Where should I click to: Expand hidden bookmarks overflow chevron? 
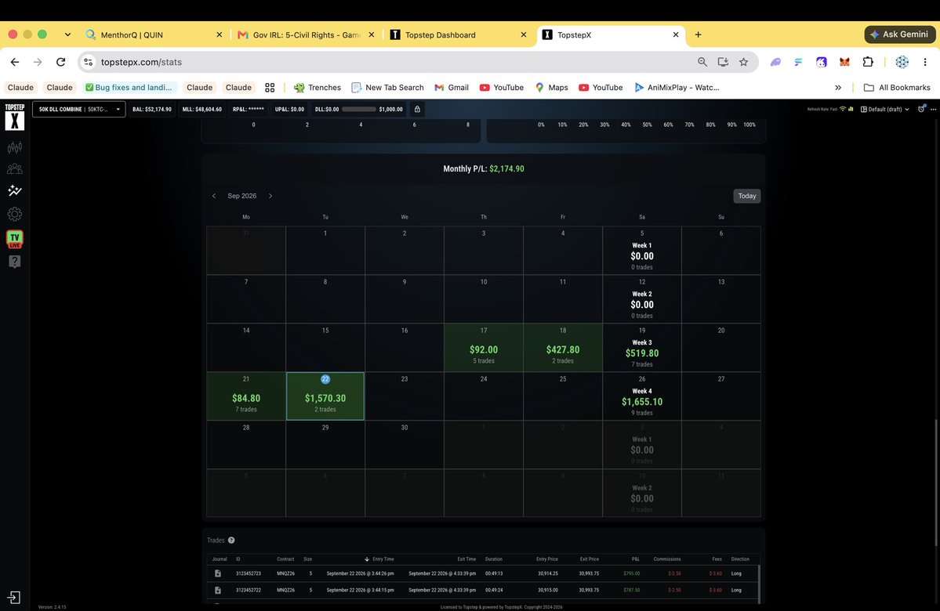(x=838, y=88)
